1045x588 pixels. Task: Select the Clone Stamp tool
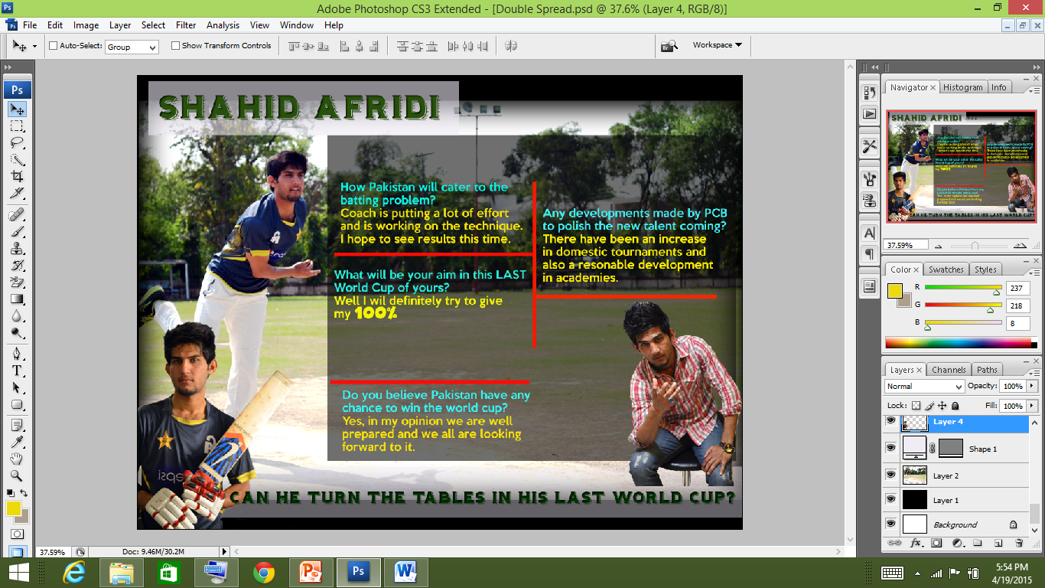tap(17, 249)
